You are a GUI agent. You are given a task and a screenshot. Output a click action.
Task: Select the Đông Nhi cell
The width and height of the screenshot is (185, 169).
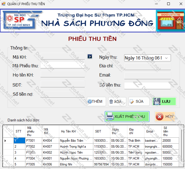pyautogui.click(x=76, y=164)
